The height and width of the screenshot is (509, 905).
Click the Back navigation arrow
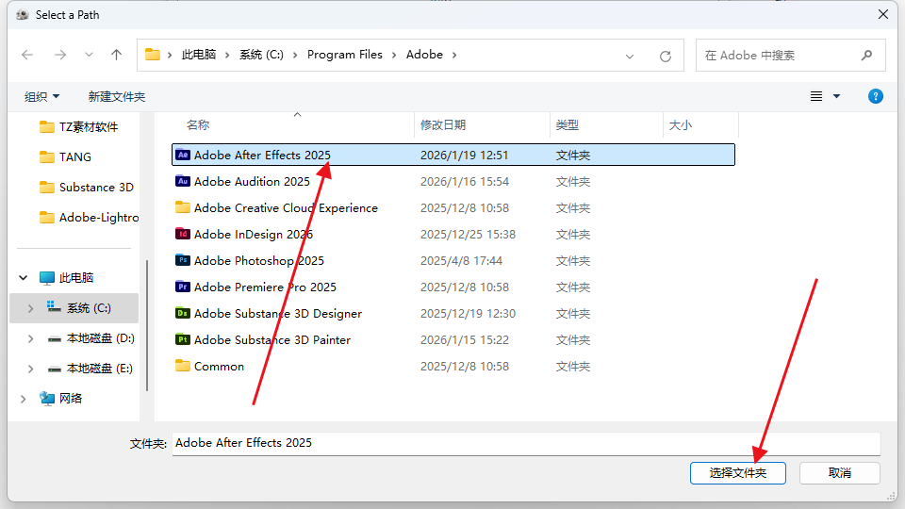pyautogui.click(x=27, y=55)
